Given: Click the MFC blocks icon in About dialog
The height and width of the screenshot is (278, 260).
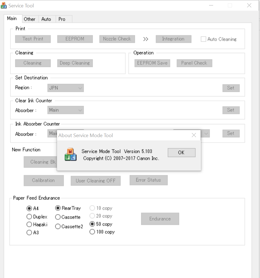Looking at the screenshot, I should pos(71,155).
